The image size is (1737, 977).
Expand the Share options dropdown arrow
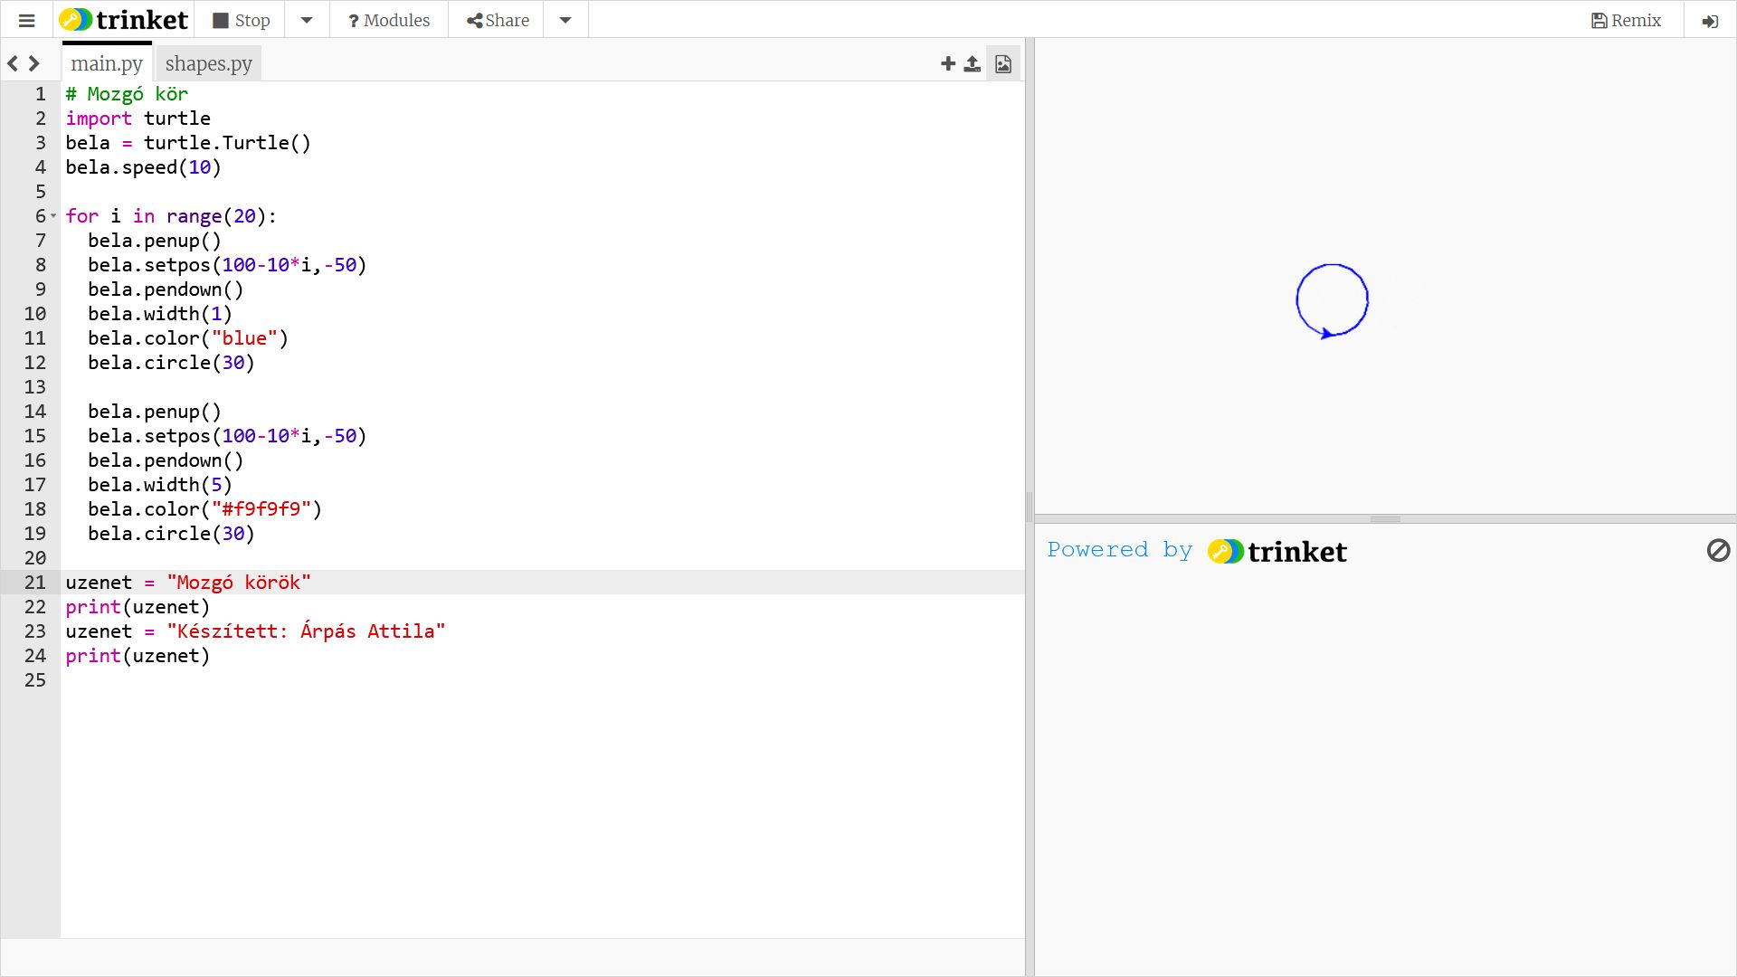point(565,20)
